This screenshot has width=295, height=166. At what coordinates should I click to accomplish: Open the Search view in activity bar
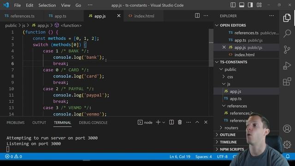[287, 34]
